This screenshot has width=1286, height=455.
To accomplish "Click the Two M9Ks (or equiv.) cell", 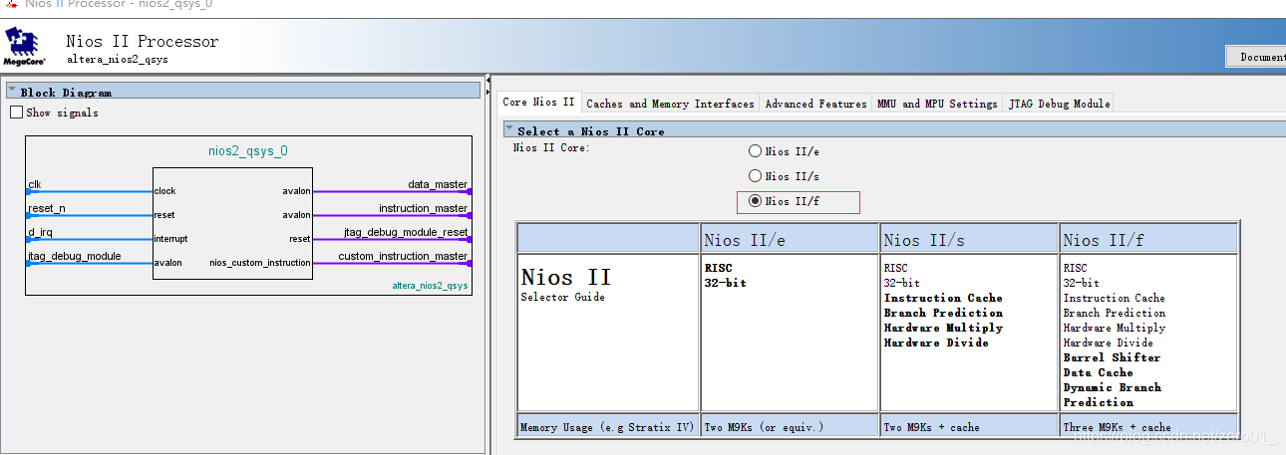I will pos(789,427).
